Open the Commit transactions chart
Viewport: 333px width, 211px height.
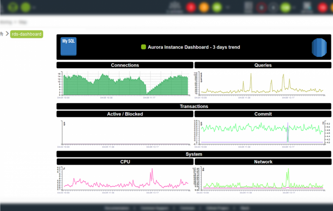pos(262,134)
